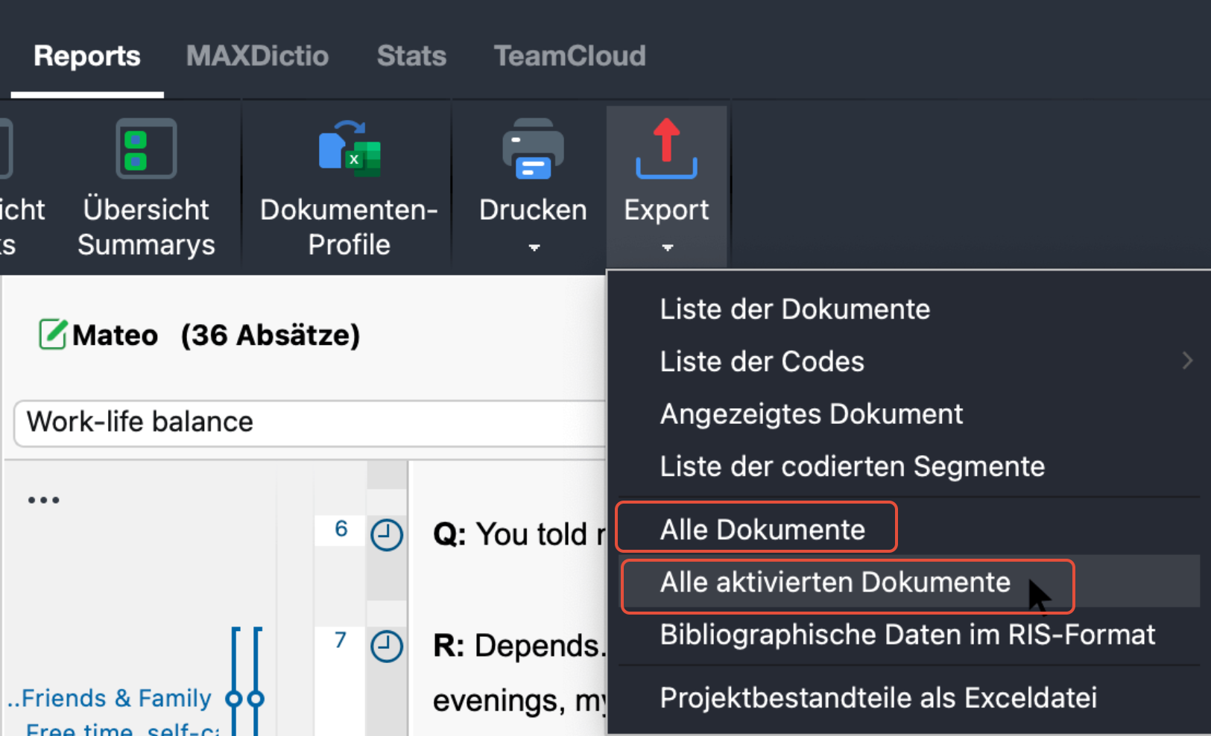Open Übersicht Summarys icon

tap(146, 149)
